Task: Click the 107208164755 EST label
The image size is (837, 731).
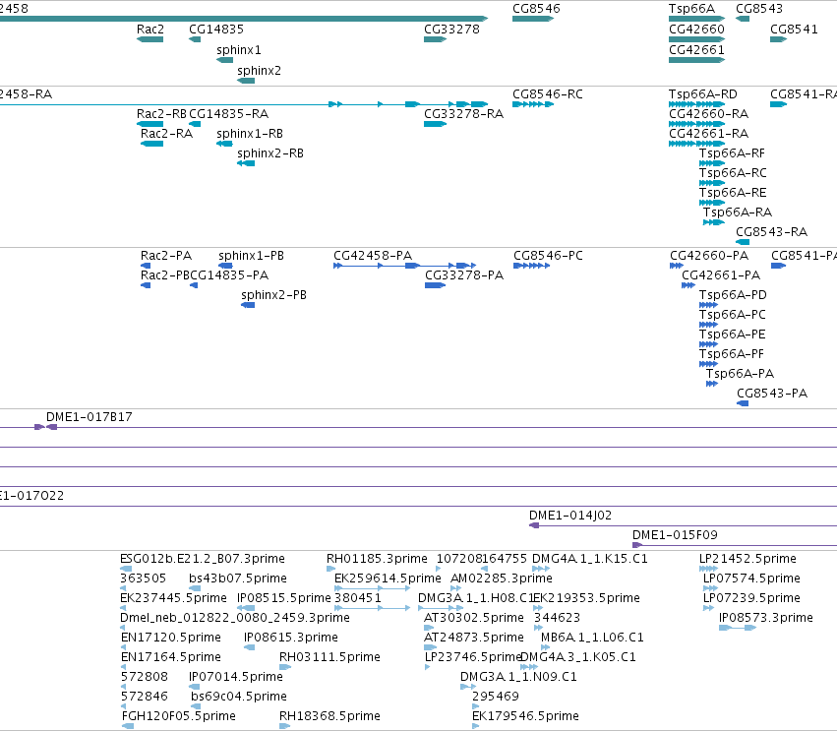Action: (482, 559)
